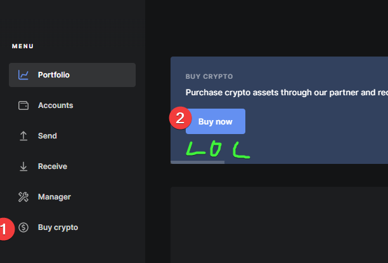Open the Receive menu label

pyautogui.click(x=53, y=166)
